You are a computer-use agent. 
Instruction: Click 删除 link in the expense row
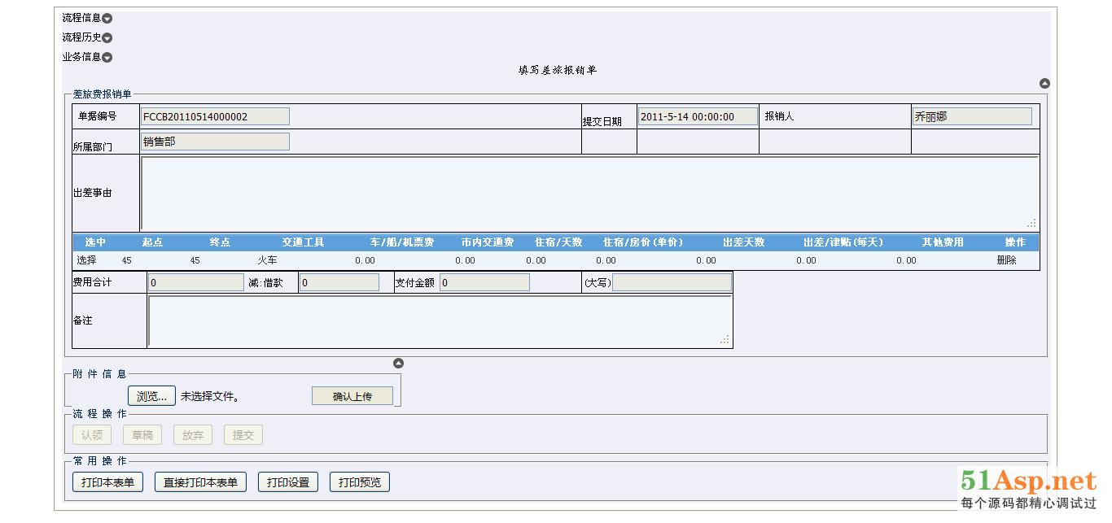click(1006, 260)
